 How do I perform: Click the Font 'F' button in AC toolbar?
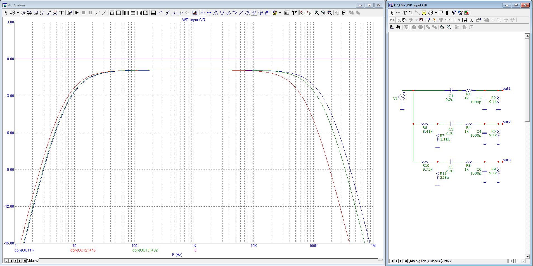tap(344, 13)
